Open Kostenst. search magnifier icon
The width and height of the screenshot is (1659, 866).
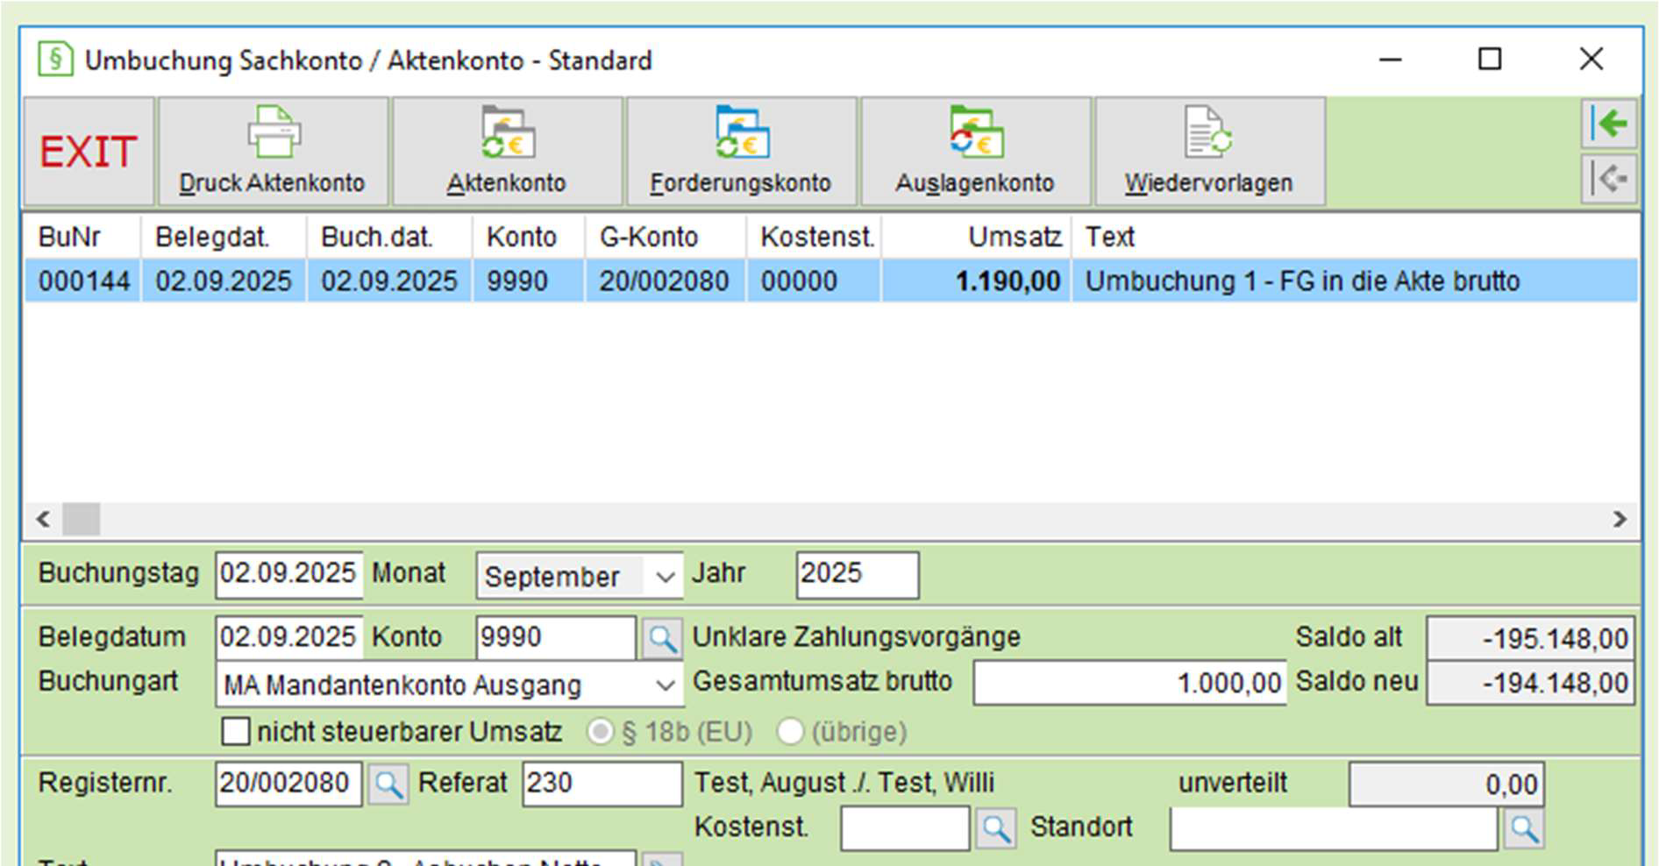click(x=995, y=828)
